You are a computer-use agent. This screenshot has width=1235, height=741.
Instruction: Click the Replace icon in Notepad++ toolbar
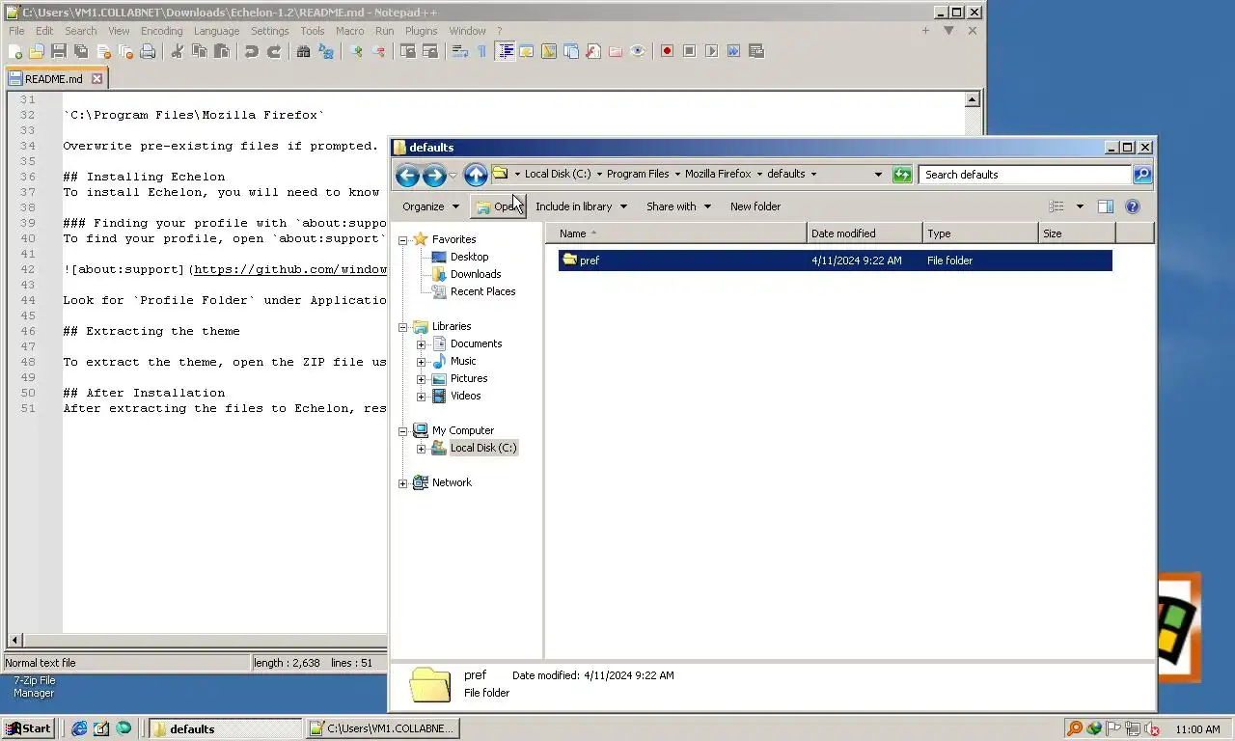[x=326, y=51]
